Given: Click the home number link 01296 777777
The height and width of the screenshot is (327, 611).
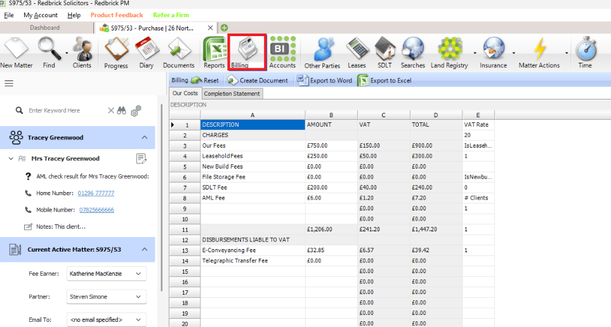Looking at the screenshot, I should [96, 193].
